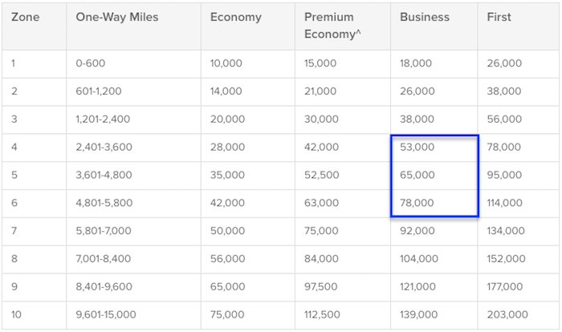Viewport: 562px width, 332px height.
Task: Click the 203,000 First class value
Action: tap(507, 315)
